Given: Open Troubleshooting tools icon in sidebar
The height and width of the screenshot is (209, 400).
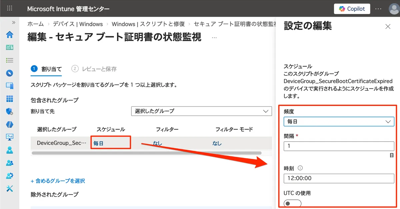Looking at the screenshot, I should pos(10,188).
